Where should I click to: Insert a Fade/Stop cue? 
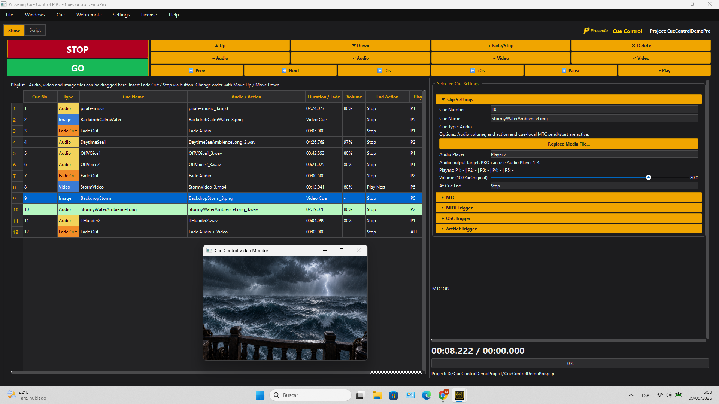tap(501, 46)
